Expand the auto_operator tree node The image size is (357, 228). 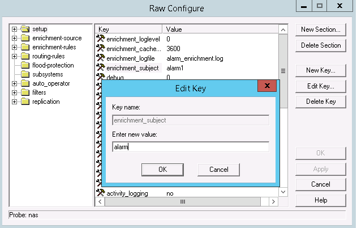point(14,83)
